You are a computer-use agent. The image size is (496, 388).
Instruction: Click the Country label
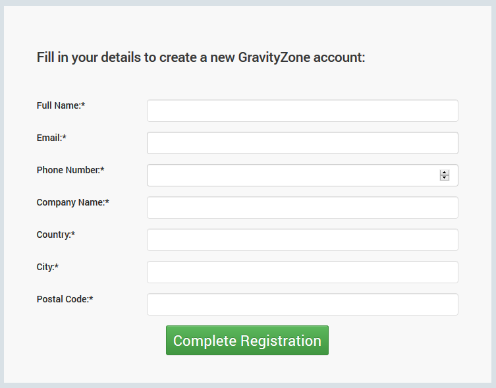point(54,235)
